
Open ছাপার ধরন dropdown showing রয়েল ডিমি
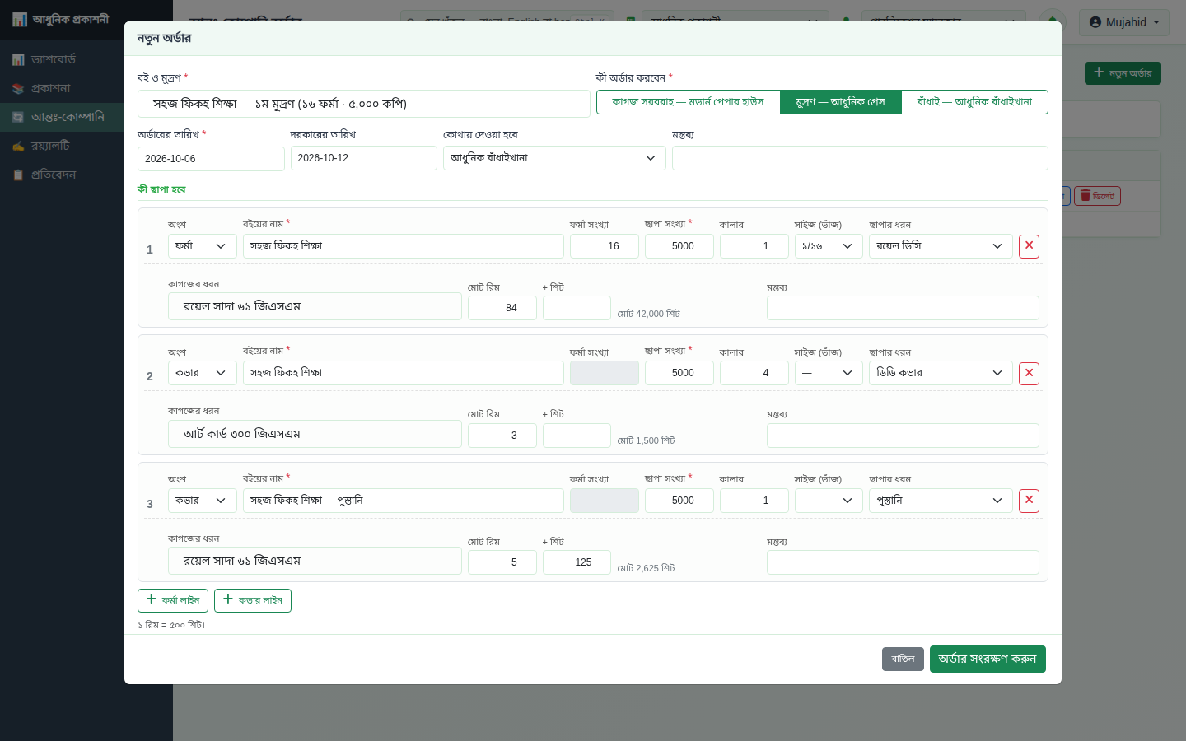point(941,246)
